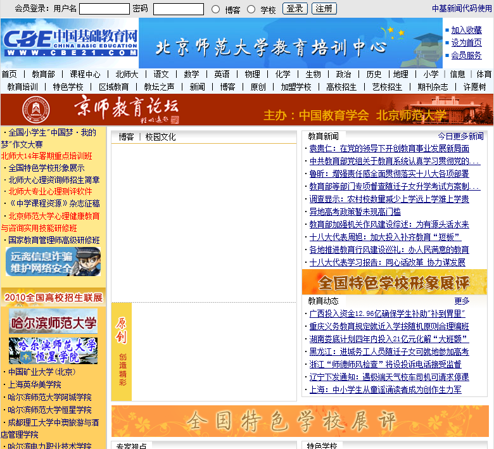The image size is (494, 449).
Task: Open sidebar link 北师大专业心理测评软件
Action: (50, 192)
